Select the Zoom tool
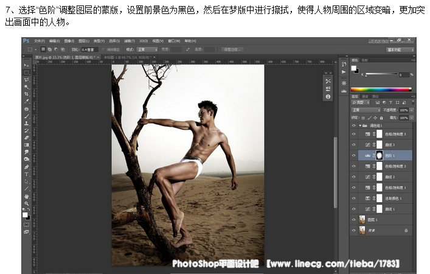Viewport: 430px width, 274px height. 26,203
